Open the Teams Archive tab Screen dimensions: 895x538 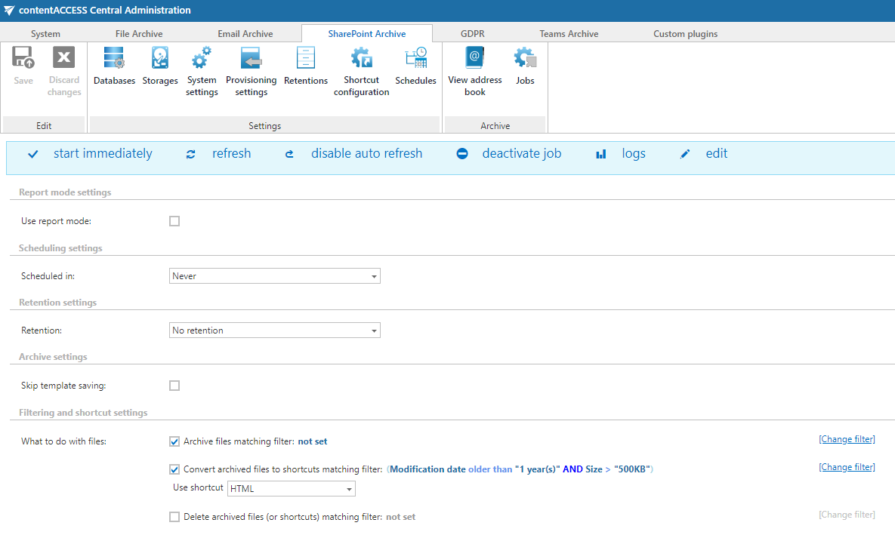[x=568, y=33]
